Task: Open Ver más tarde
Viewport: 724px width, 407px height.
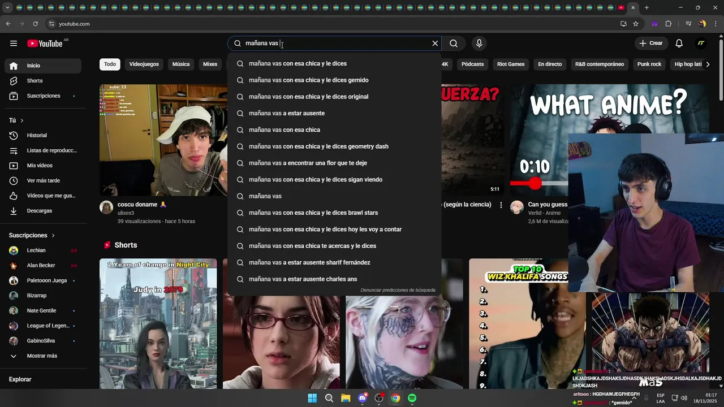Action: point(43,181)
